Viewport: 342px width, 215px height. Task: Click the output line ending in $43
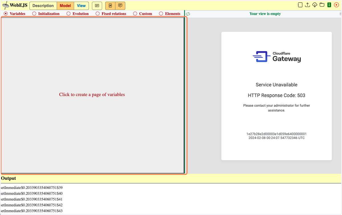[x=32, y=211]
